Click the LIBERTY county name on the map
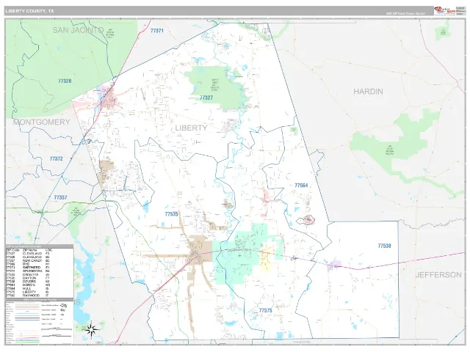This screenshot has width=470, height=352. [x=191, y=128]
